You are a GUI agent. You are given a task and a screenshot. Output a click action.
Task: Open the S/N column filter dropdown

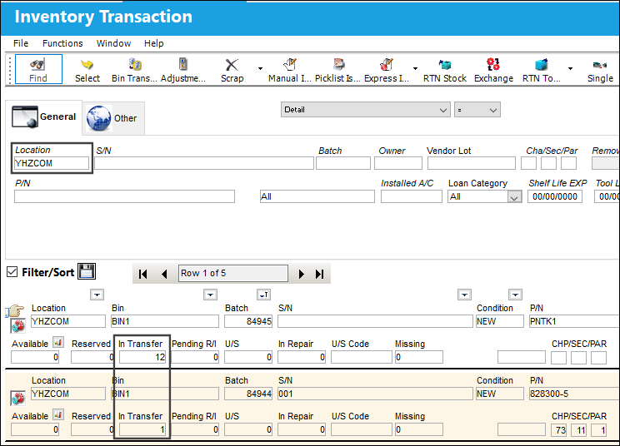pos(465,295)
